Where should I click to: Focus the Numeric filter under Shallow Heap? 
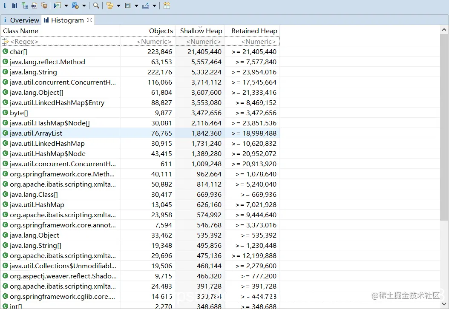point(200,41)
